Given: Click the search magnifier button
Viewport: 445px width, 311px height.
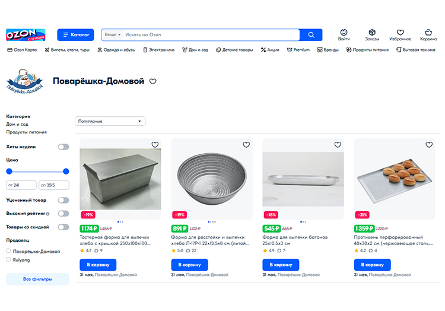Looking at the screenshot, I should (311, 34).
